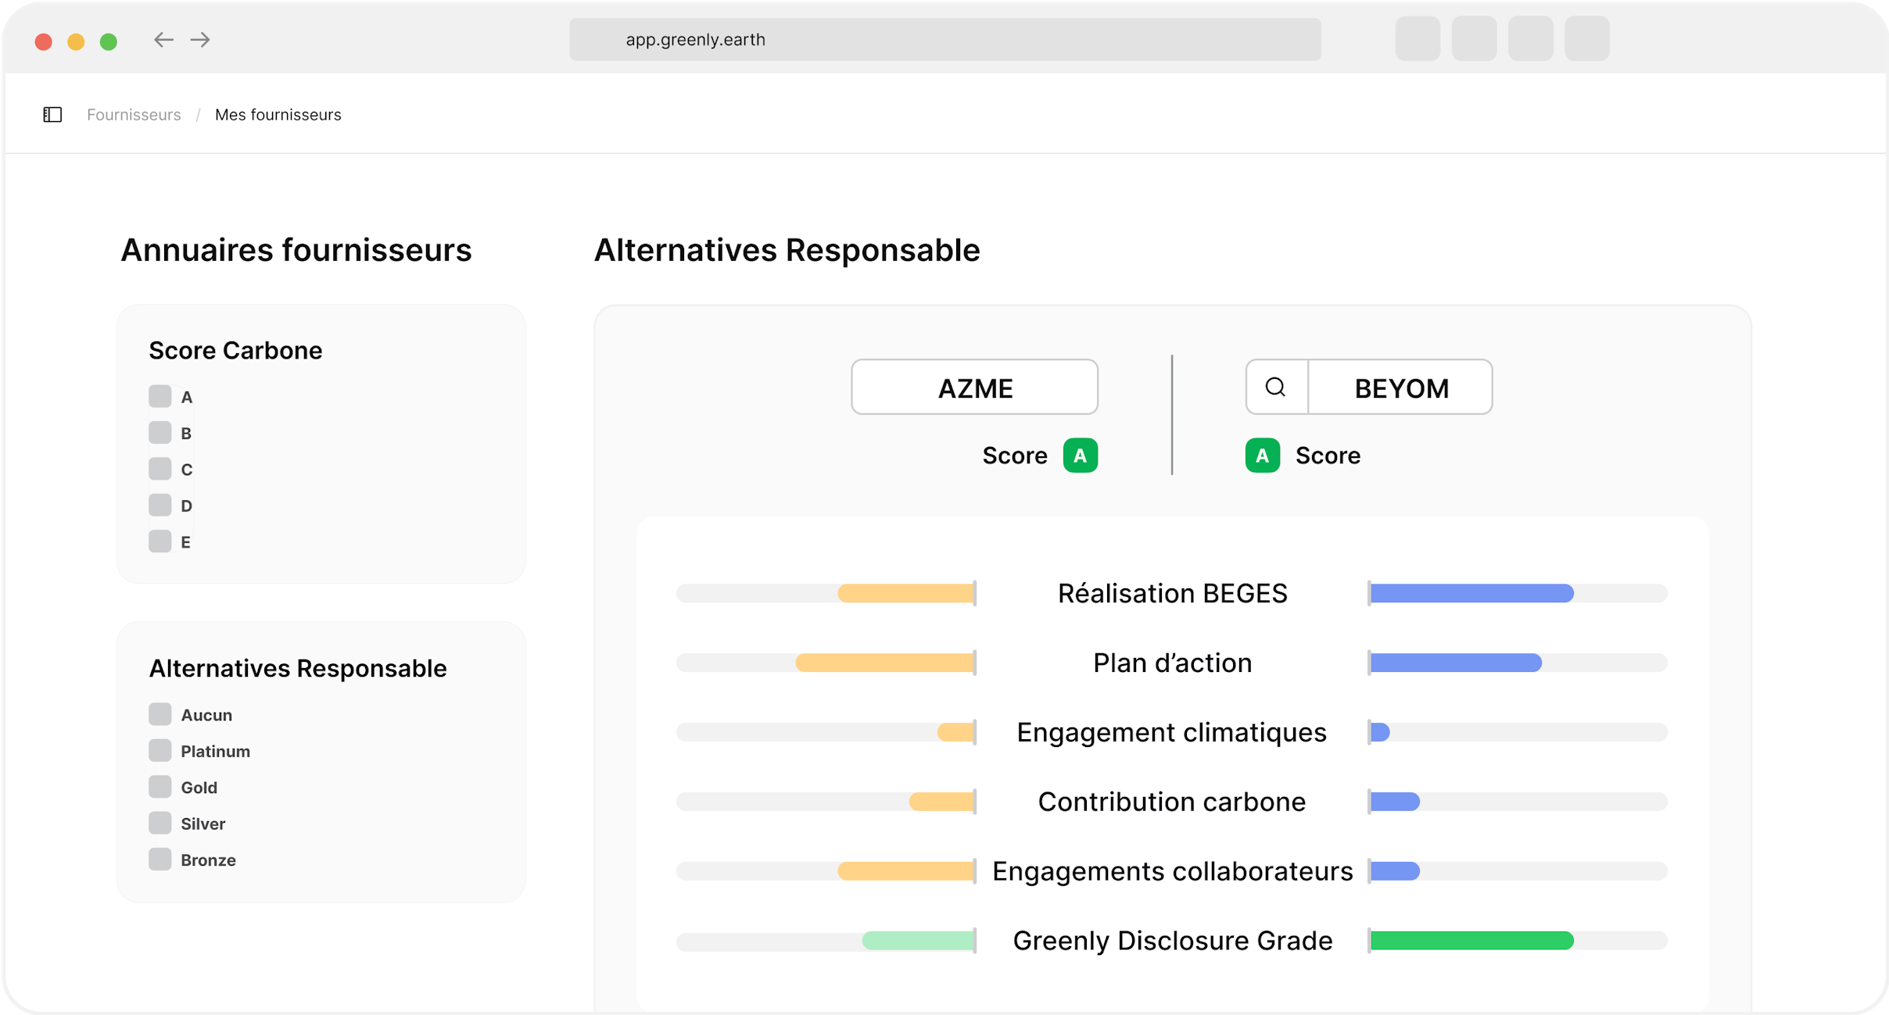The width and height of the screenshot is (1889, 1015).
Task: Click AZME's Engagement climatiques orange bar
Action: [956, 732]
